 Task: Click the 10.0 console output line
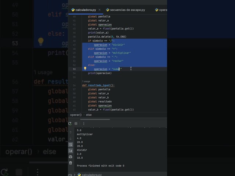click(x=80, y=158)
